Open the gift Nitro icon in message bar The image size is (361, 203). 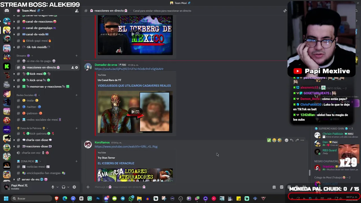point(274,187)
